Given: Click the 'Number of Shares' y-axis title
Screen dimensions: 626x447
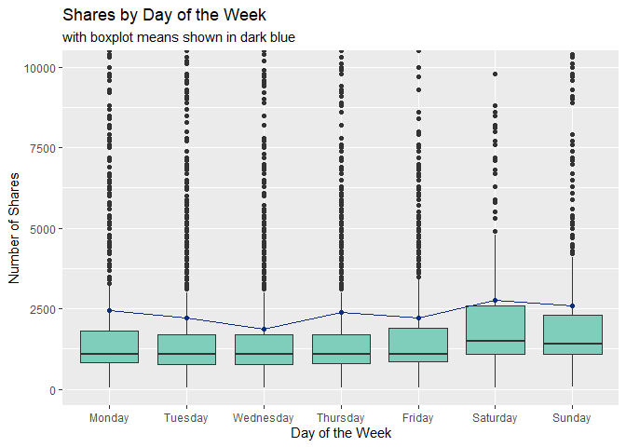Looking at the screenshot, I should pos(14,228).
